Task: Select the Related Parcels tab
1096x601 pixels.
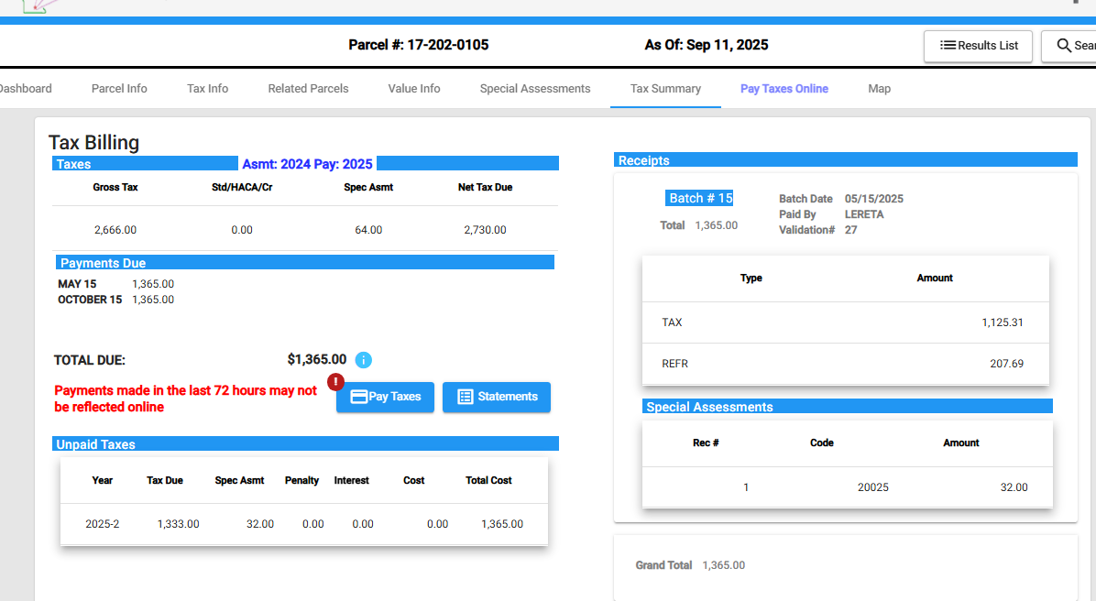Action: [308, 89]
